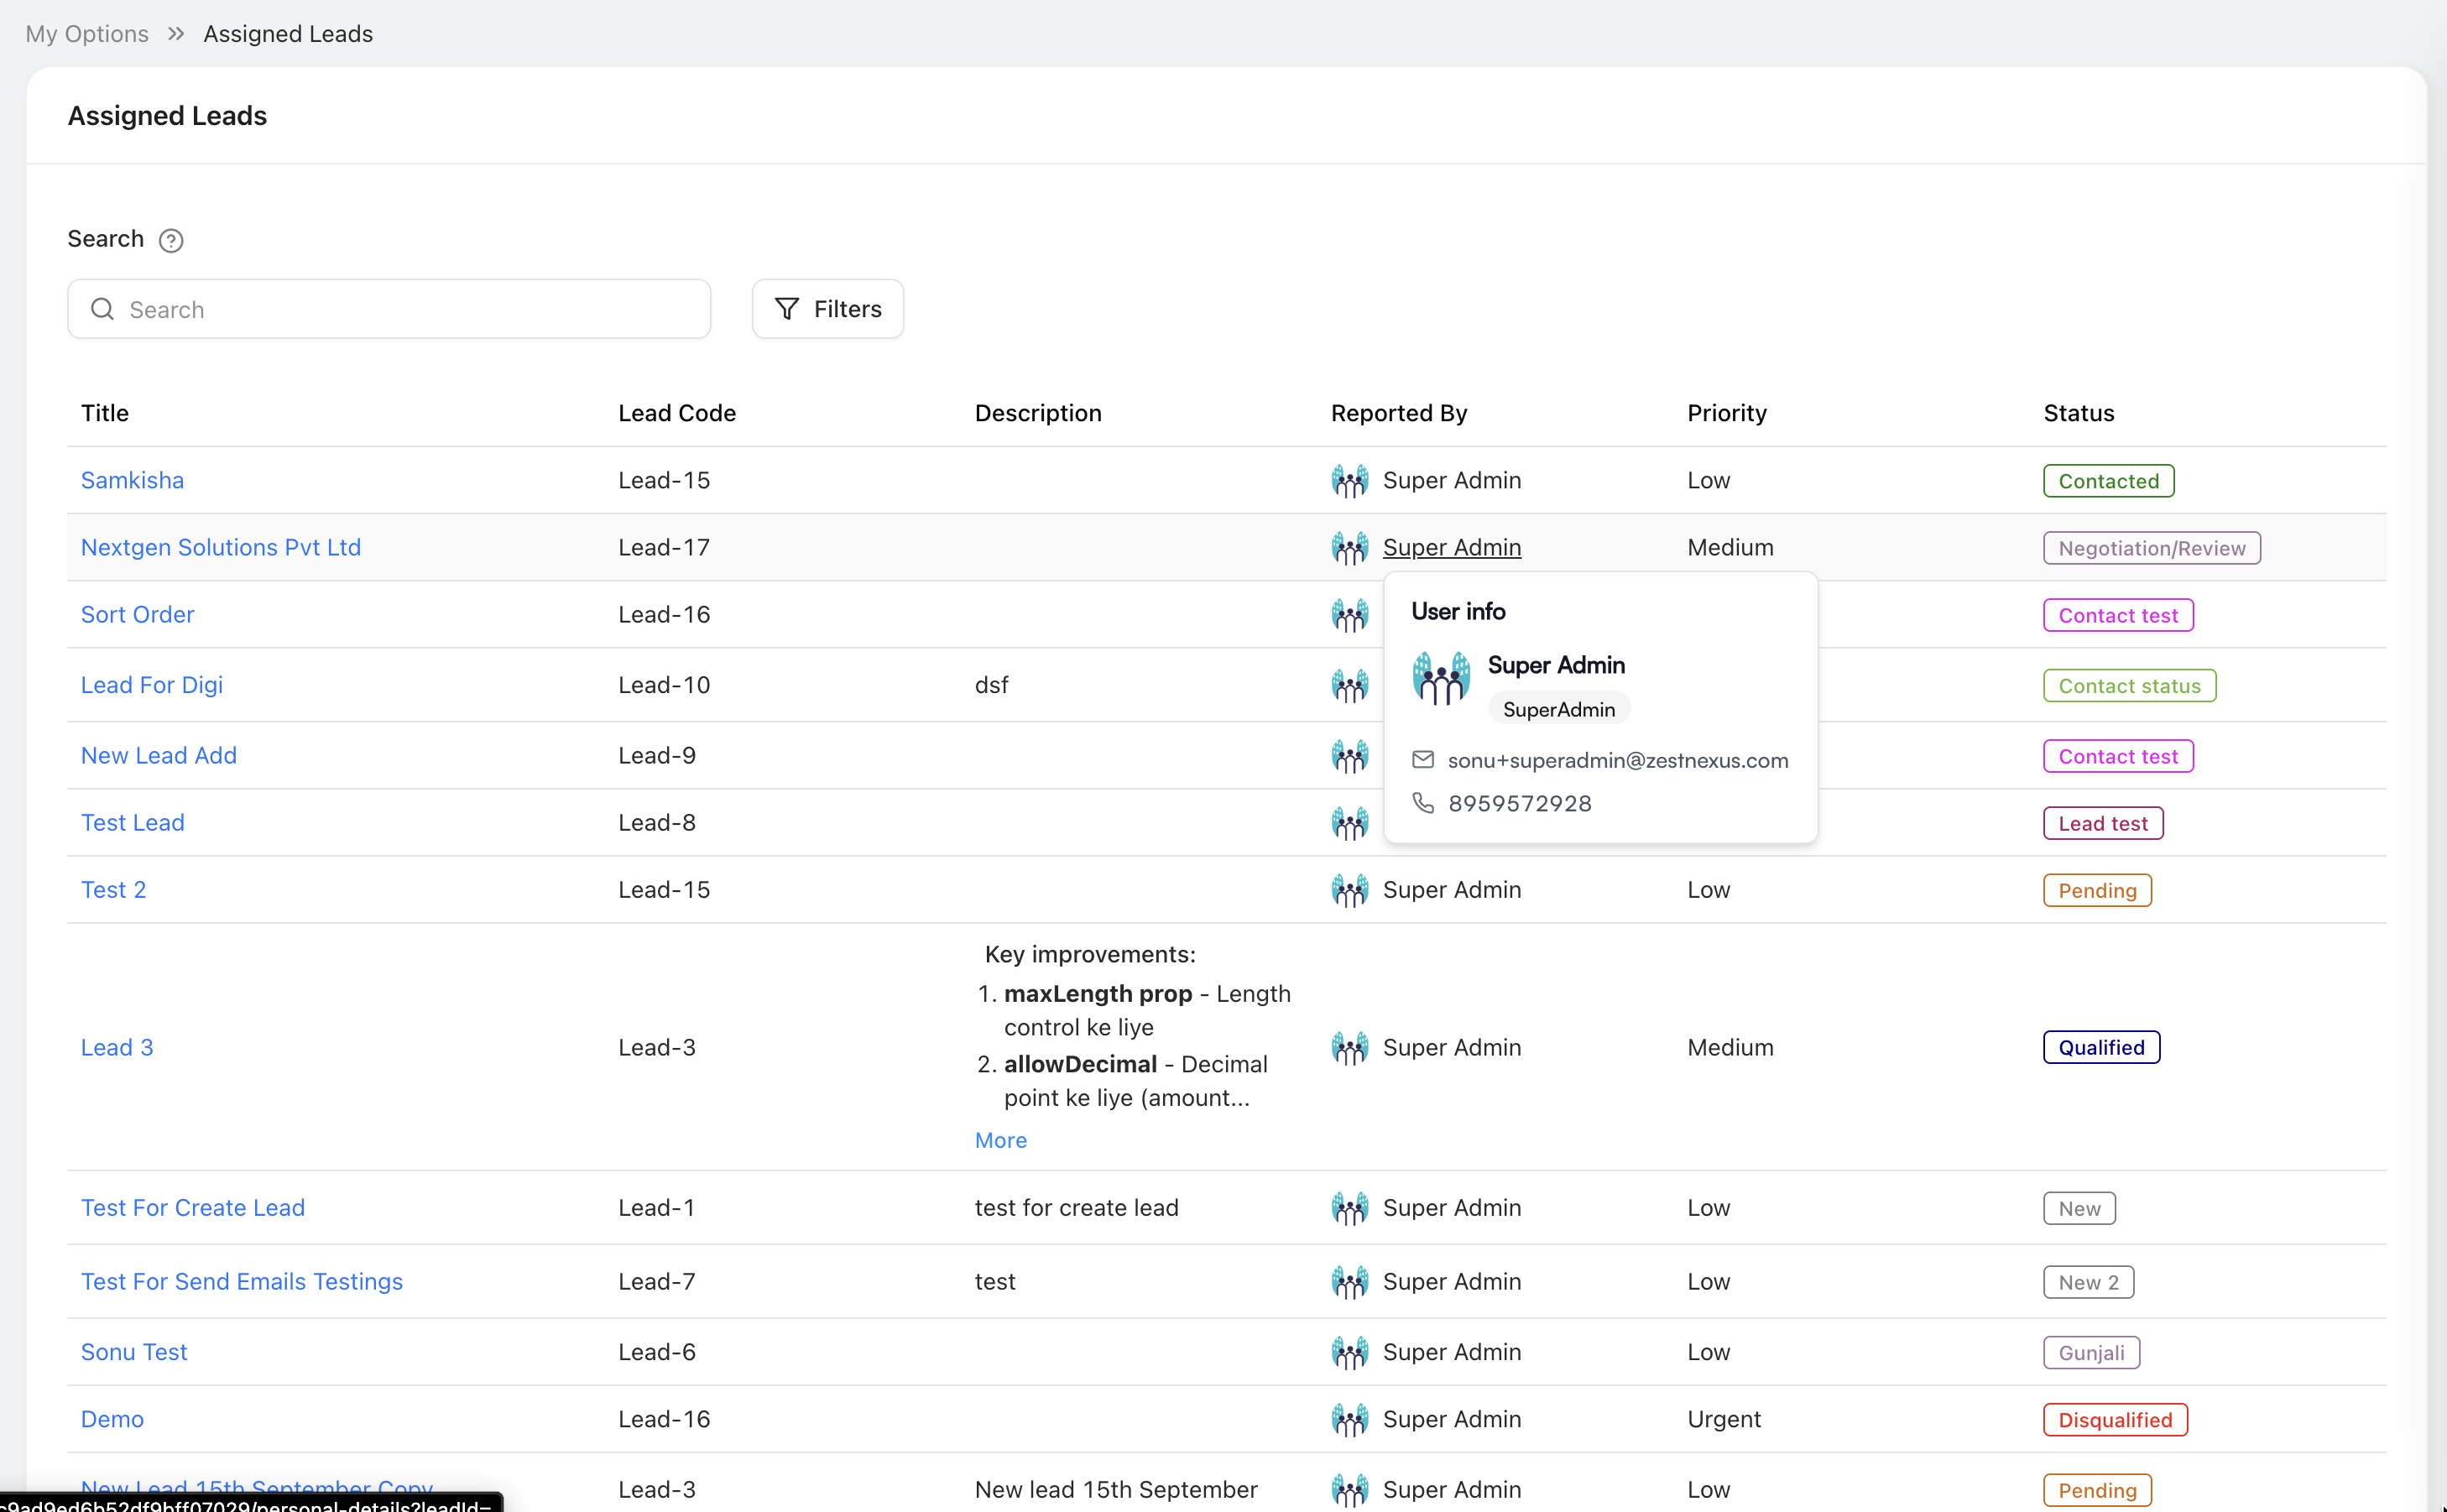This screenshot has width=2447, height=1512.
Task: Focus the Search input field
Action: (389, 309)
